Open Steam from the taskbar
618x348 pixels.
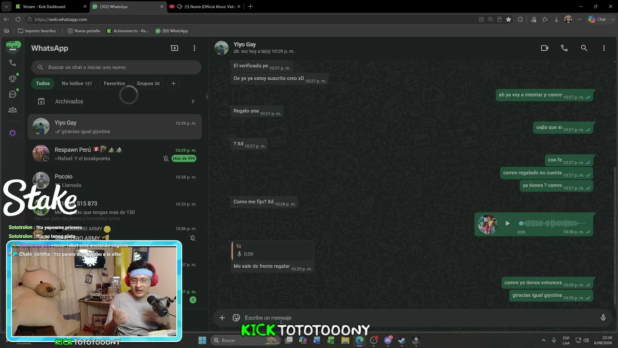pos(402,340)
